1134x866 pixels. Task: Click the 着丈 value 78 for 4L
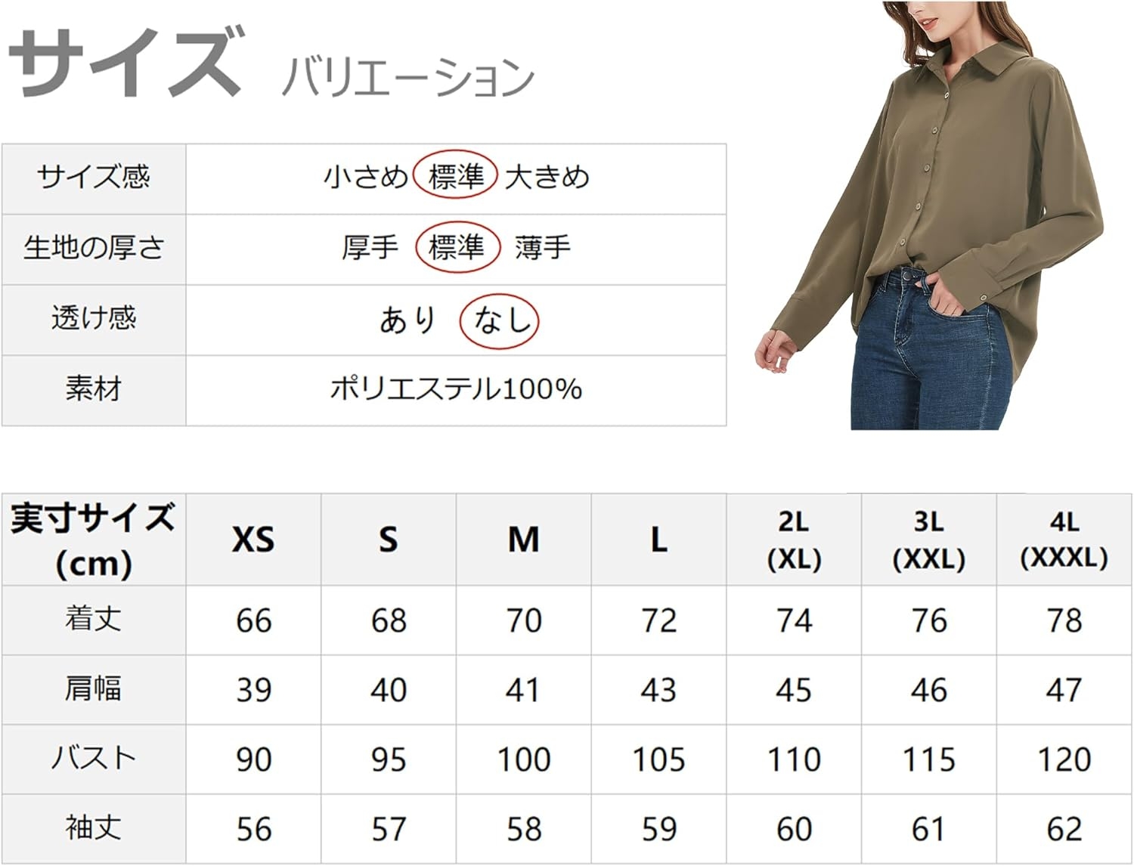click(x=1064, y=621)
